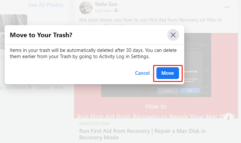The height and width of the screenshot is (143, 241).
Task: Close the Move to Your Trash dialog
Action: coord(173,35)
